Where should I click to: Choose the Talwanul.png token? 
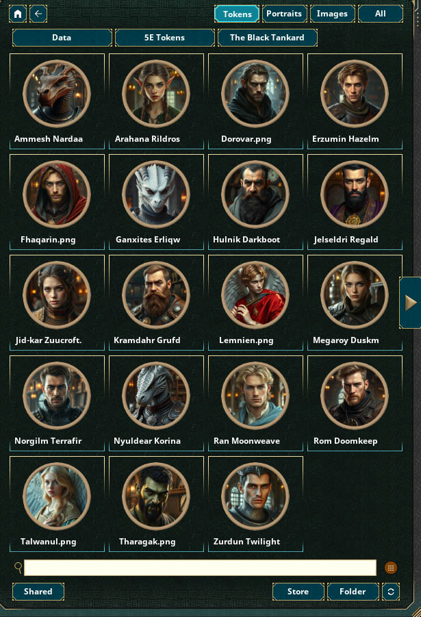tap(57, 504)
